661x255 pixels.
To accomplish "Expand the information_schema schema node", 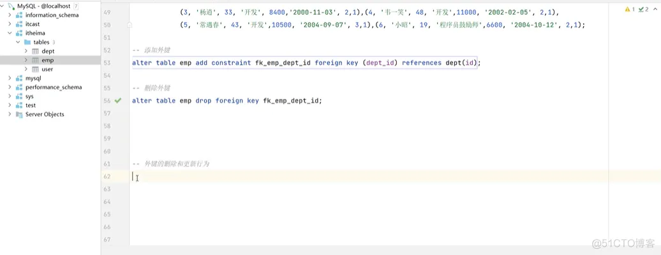I will [x=10, y=15].
